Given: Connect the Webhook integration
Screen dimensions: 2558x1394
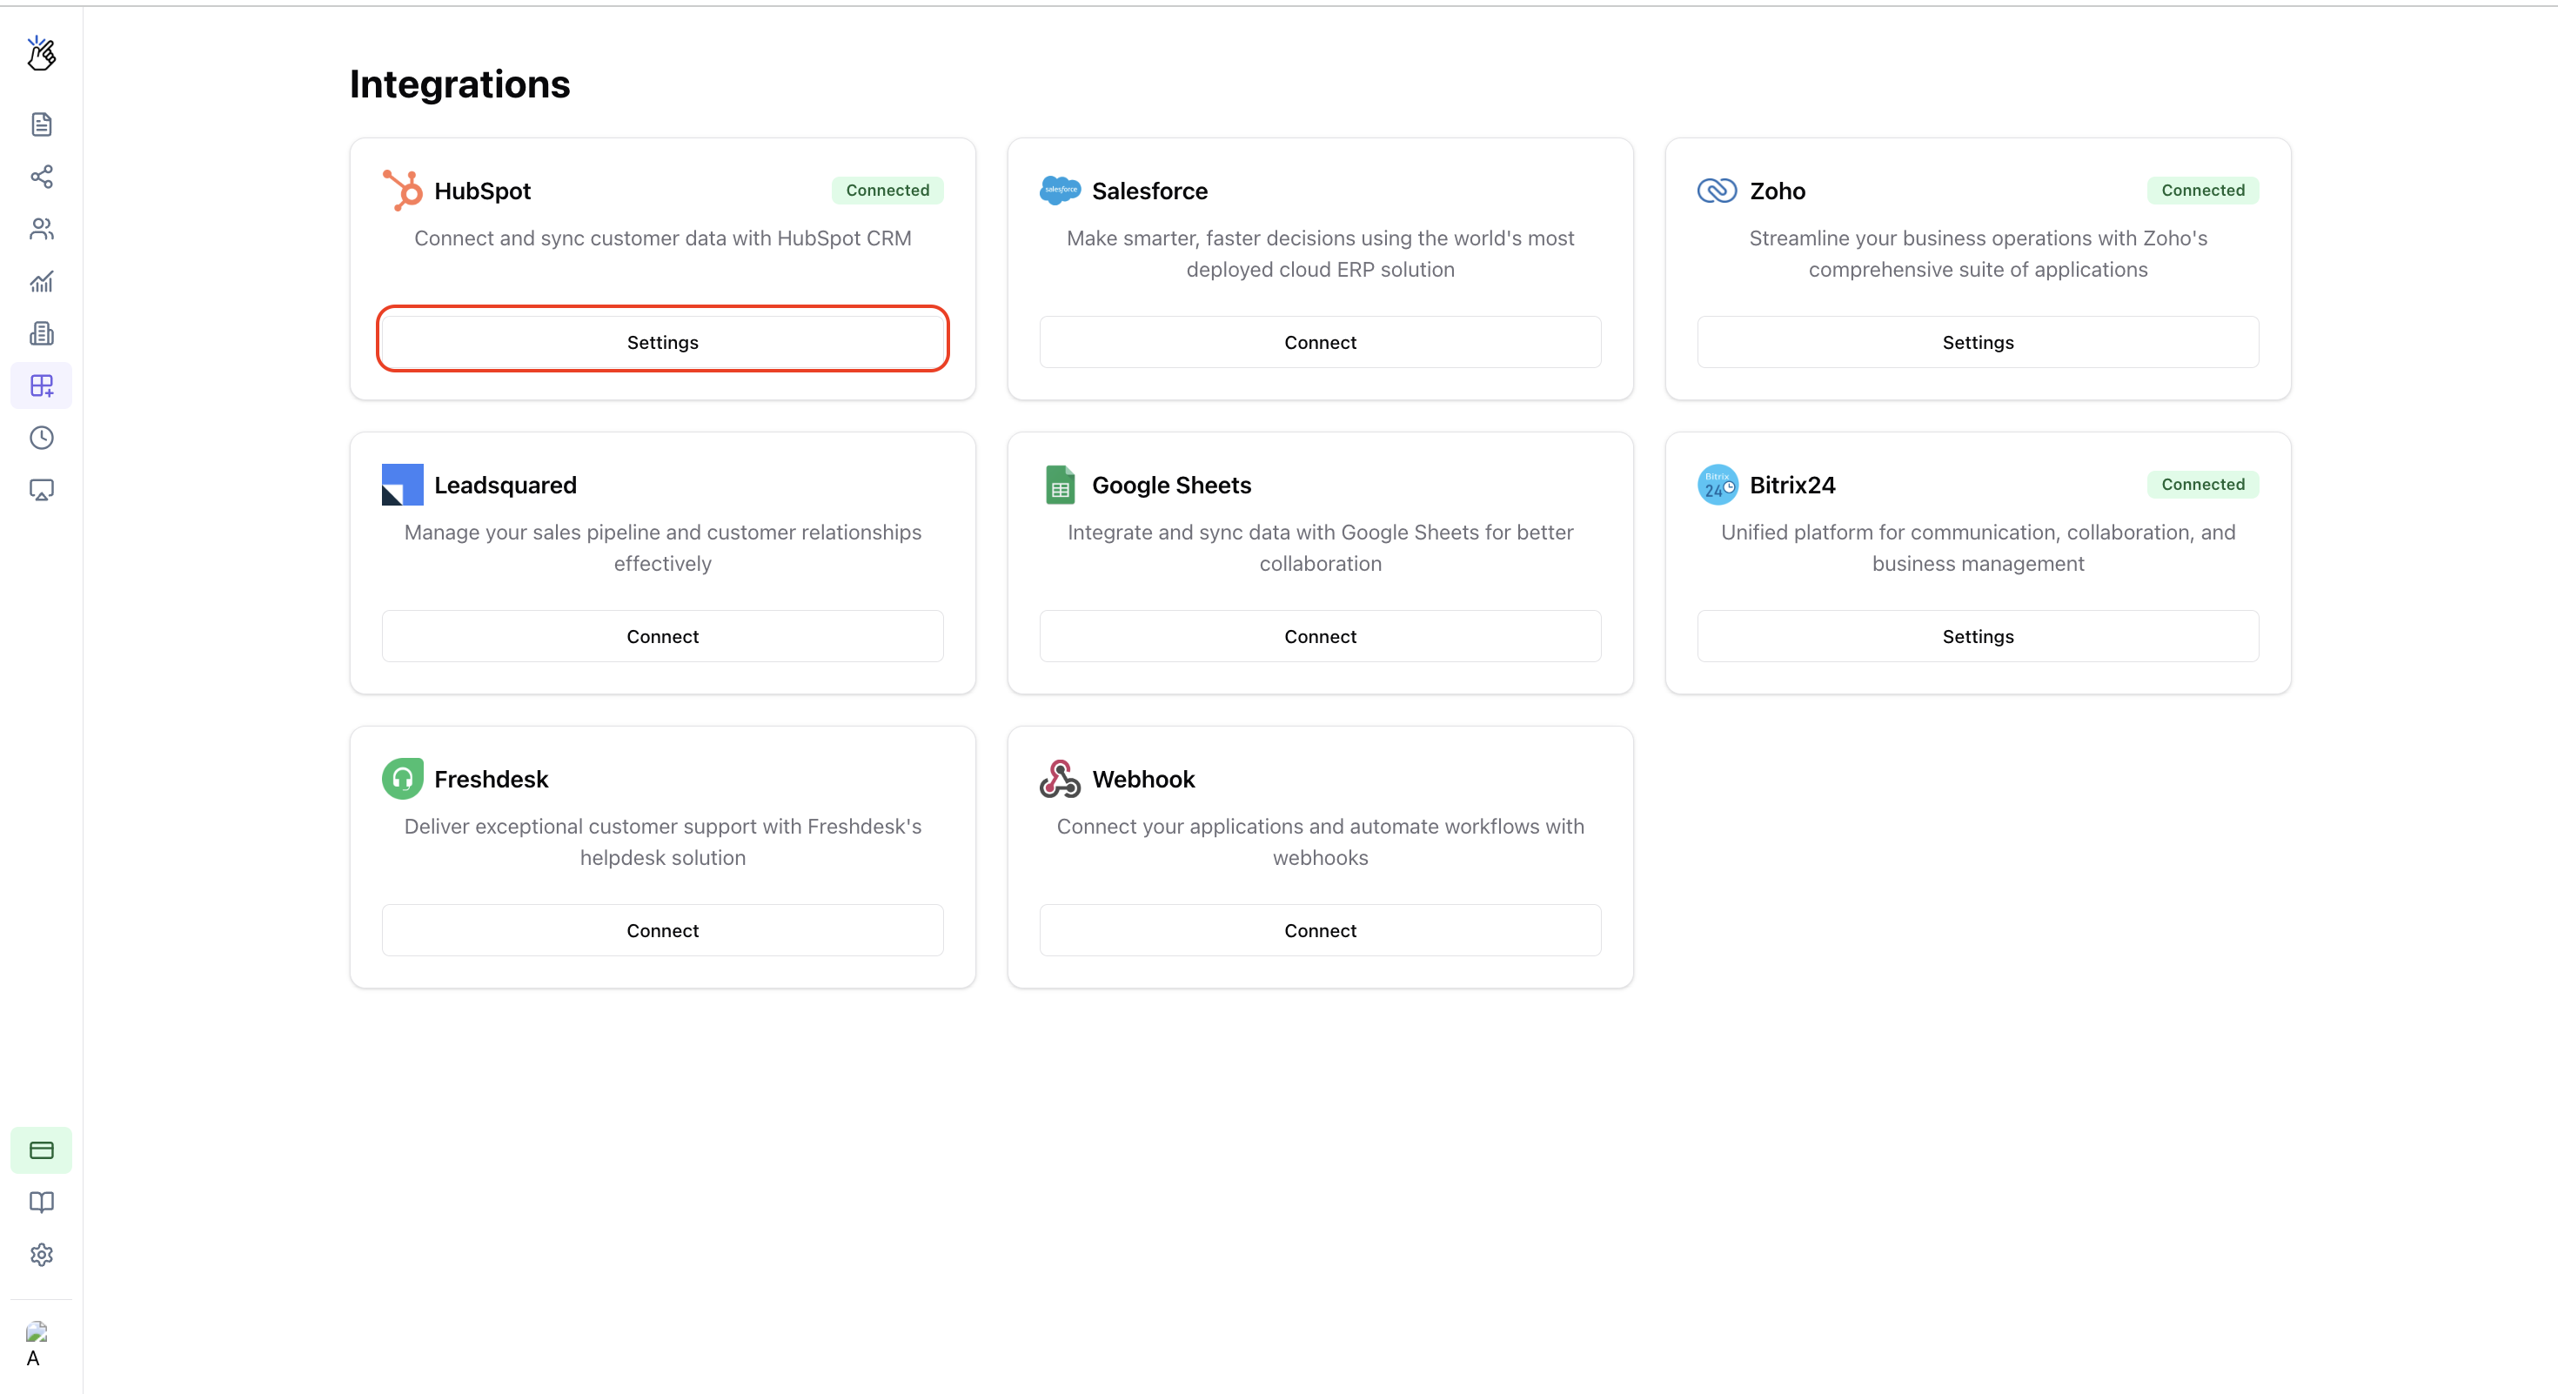Looking at the screenshot, I should 1320,930.
